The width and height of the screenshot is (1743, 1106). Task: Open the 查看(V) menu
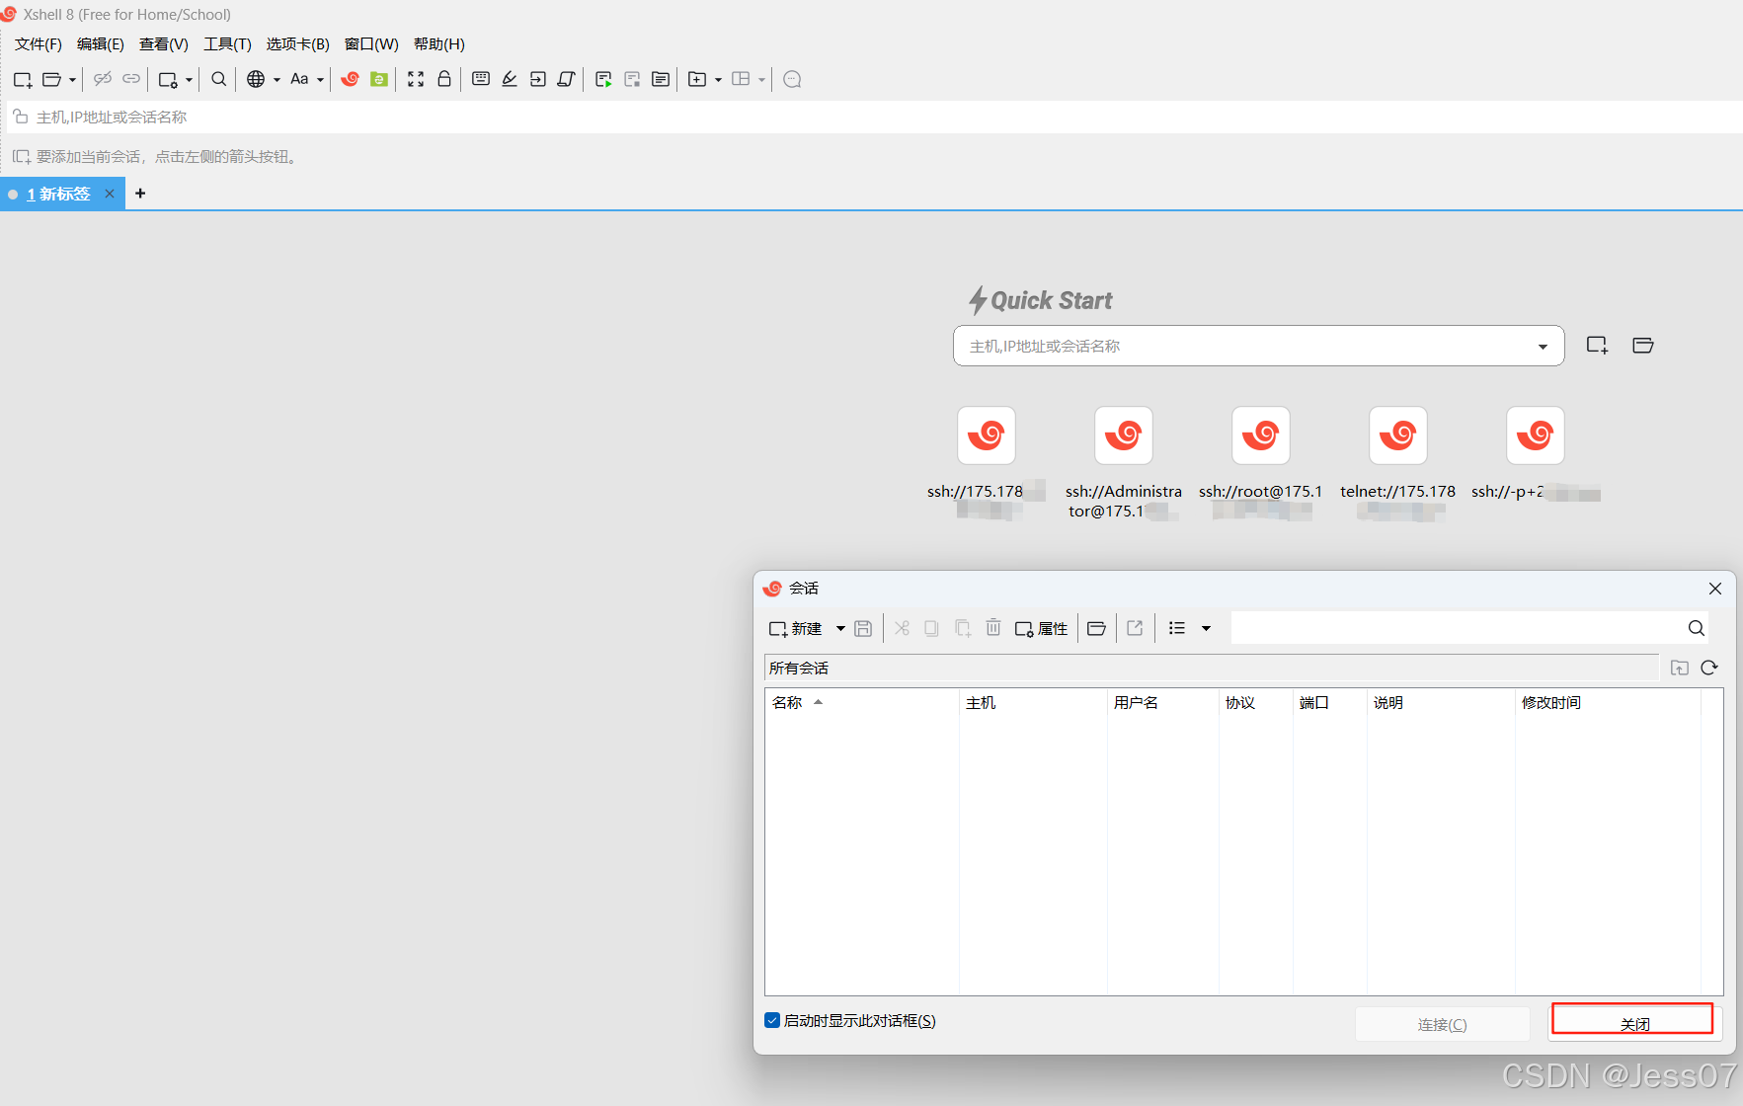(164, 44)
